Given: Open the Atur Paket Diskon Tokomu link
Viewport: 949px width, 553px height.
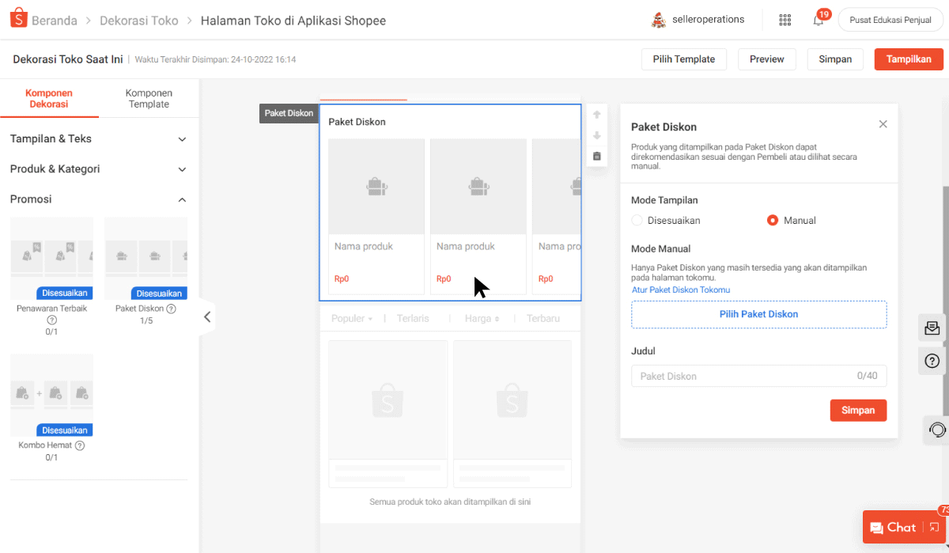Looking at the screenshot, I should (680, 290).
